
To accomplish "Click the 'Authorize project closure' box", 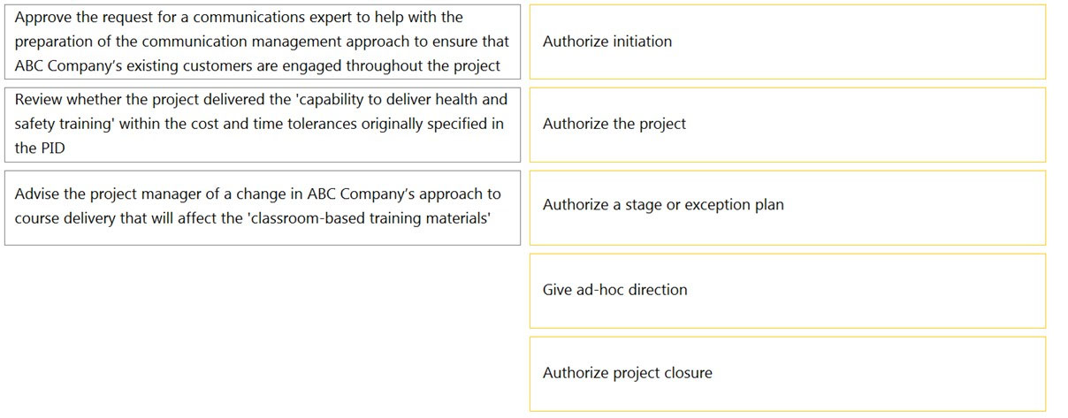I will coord(787,374).
